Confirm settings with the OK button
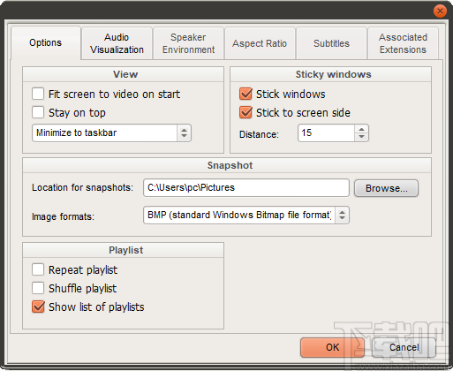Viewport: 453px width, 371px height. (332, 347)
